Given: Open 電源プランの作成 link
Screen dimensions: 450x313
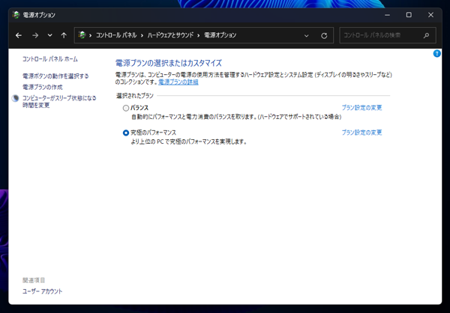Looking at the screenshot, I should tap(43, 87).
